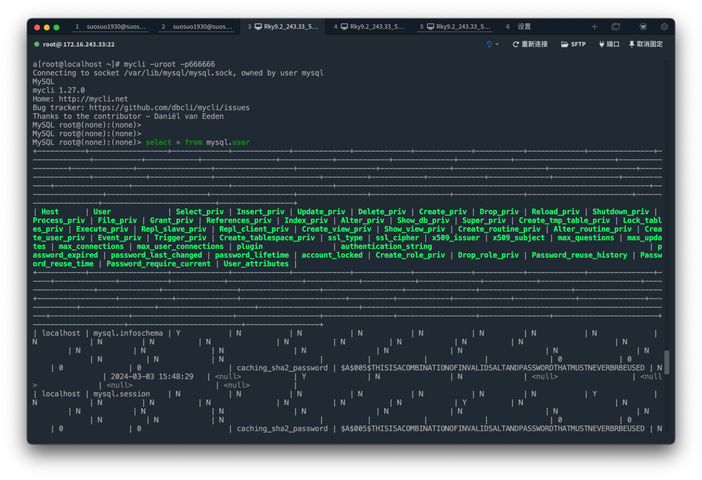
Task: Click the 'Connecting to socket' output line
Action: pyautogui.click(x=178, y=73)
